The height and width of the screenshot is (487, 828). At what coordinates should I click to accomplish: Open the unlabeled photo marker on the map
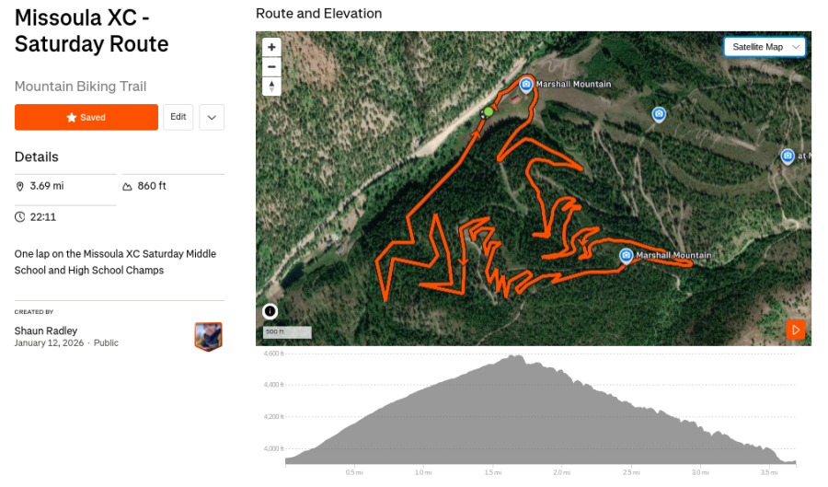pyautogui.click(x=659, y=114)
